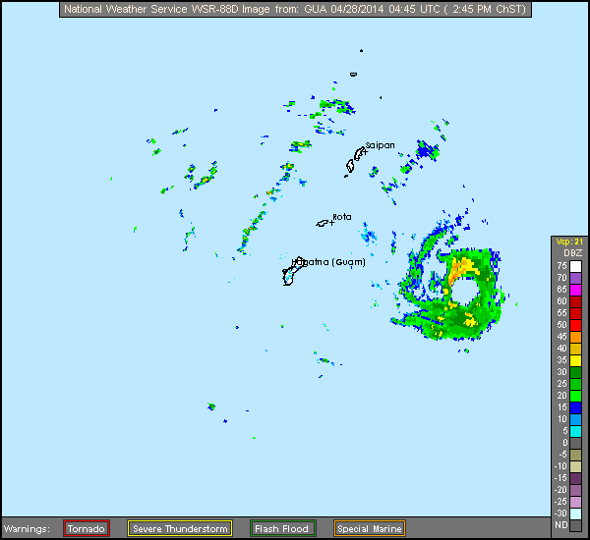Select the Severe Thunderstorm warning box
The height and width of the screenshot is (540, 590).
(x=180, y=528)
